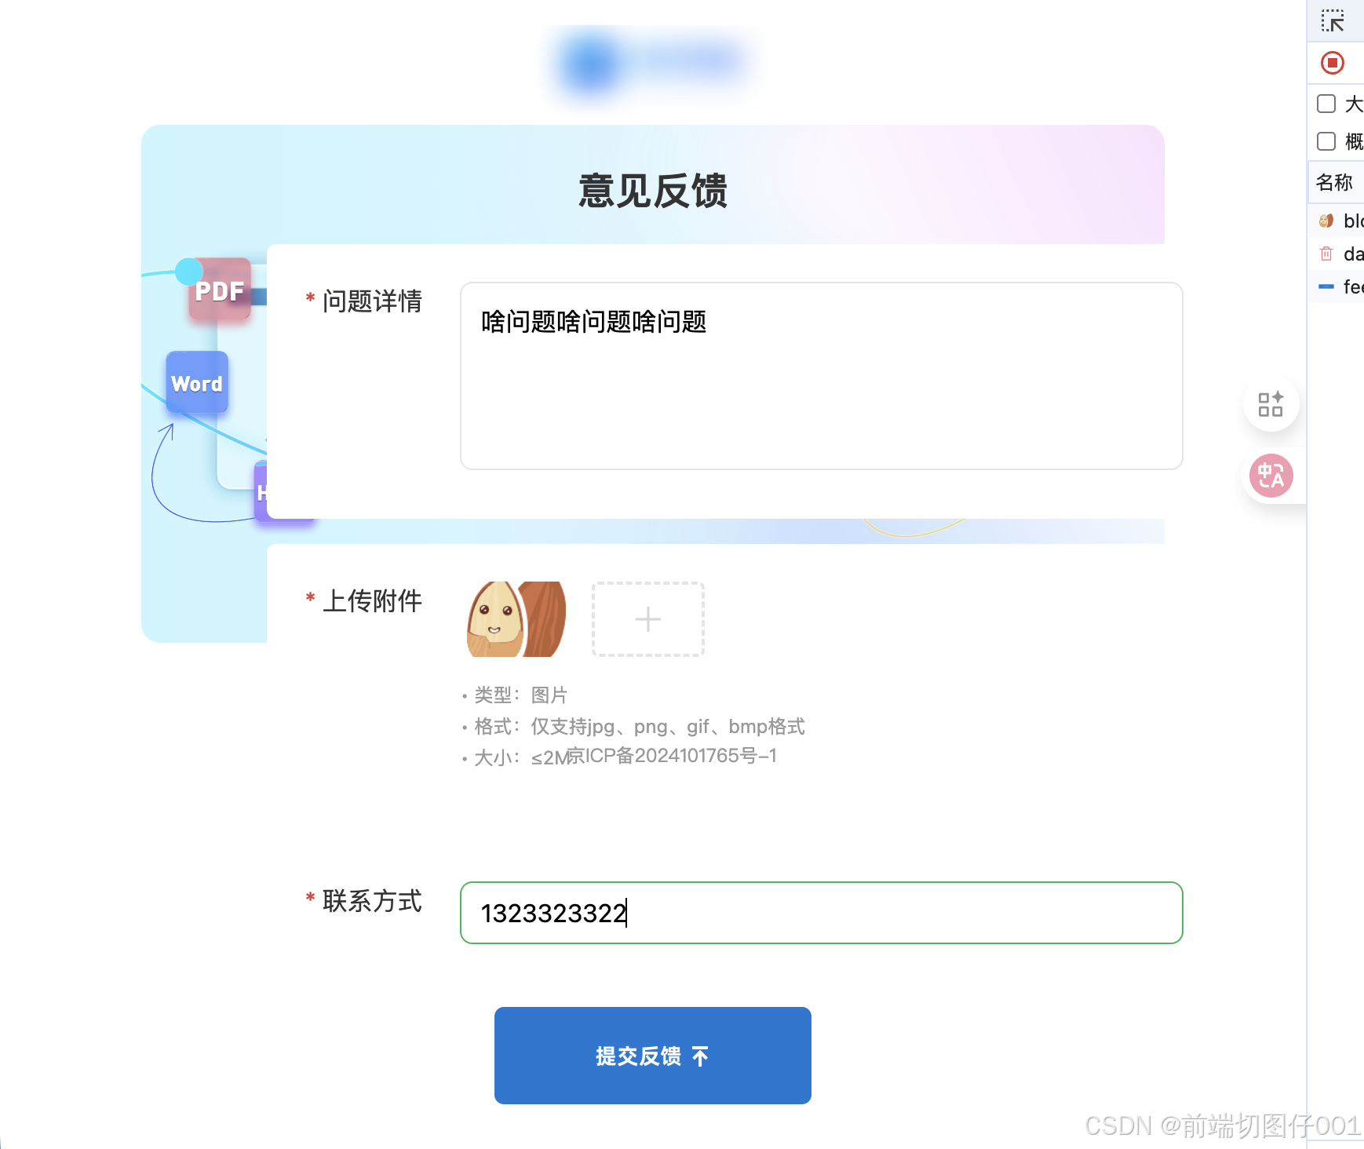This screenshot has height=1149, width=1364.
Task: Click the almond image request icon
Action: (x=1326, y=221)
